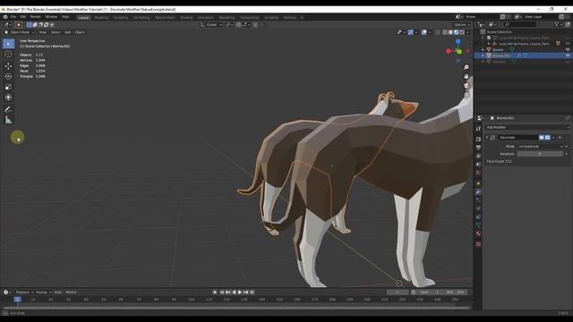The height and width of the screenshot is (322, 573).
Task: Select the Rotate tool
Action: [8, 76]
